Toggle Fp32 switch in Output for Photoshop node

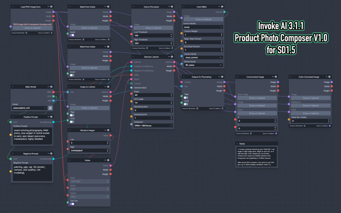click(186, 104)
